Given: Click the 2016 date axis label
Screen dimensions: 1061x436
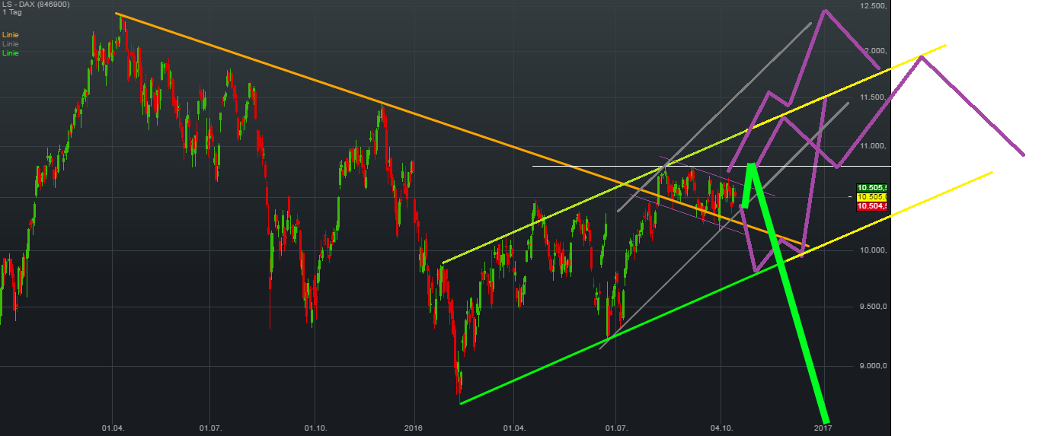Looking at the screenshot, I should point(413,429).
